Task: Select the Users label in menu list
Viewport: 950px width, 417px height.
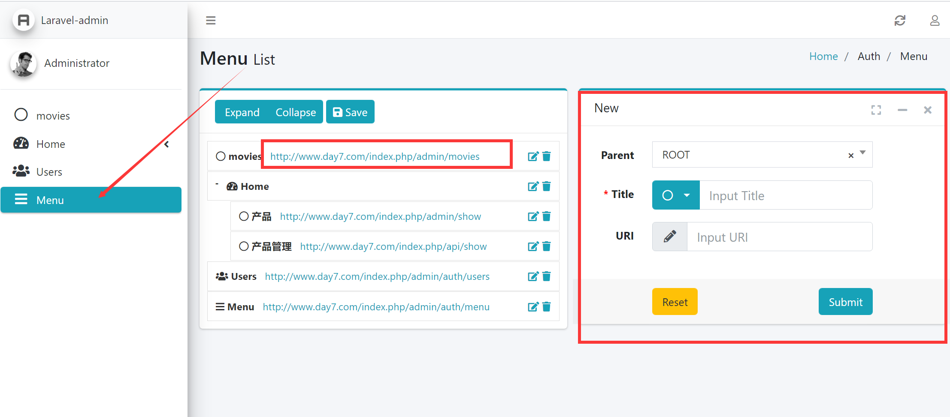Action: pos(244,276)
